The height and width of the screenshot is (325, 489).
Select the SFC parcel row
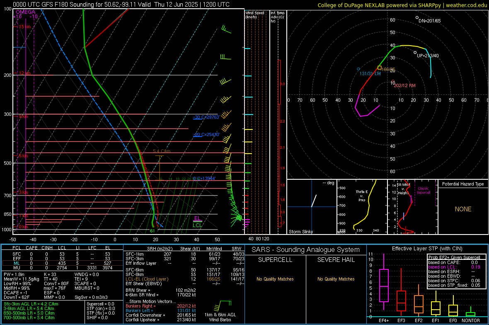62,254
